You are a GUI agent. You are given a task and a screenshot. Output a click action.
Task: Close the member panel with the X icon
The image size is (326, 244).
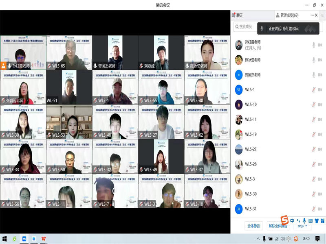click(x=317, y=15)
